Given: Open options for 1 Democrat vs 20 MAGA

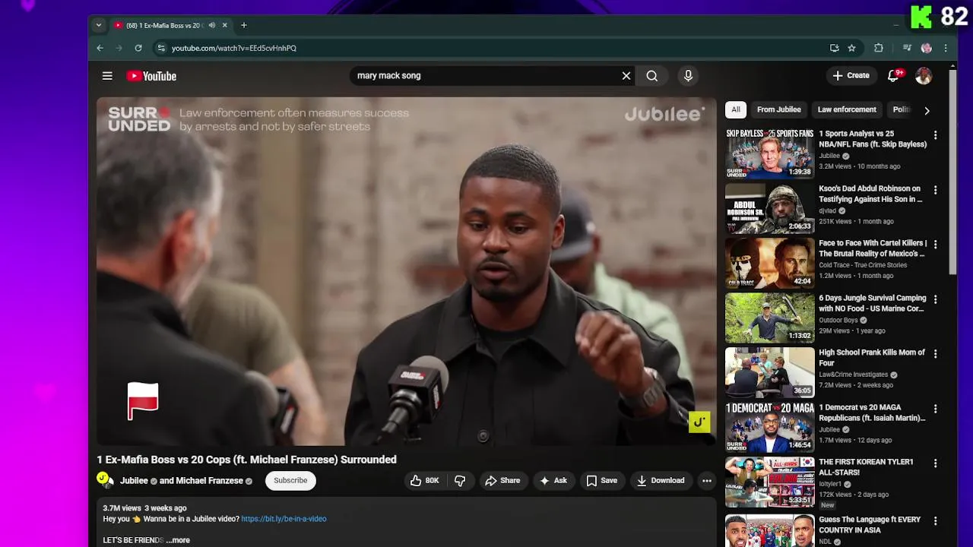Looking at the screenshot, I should pos(936,409).
